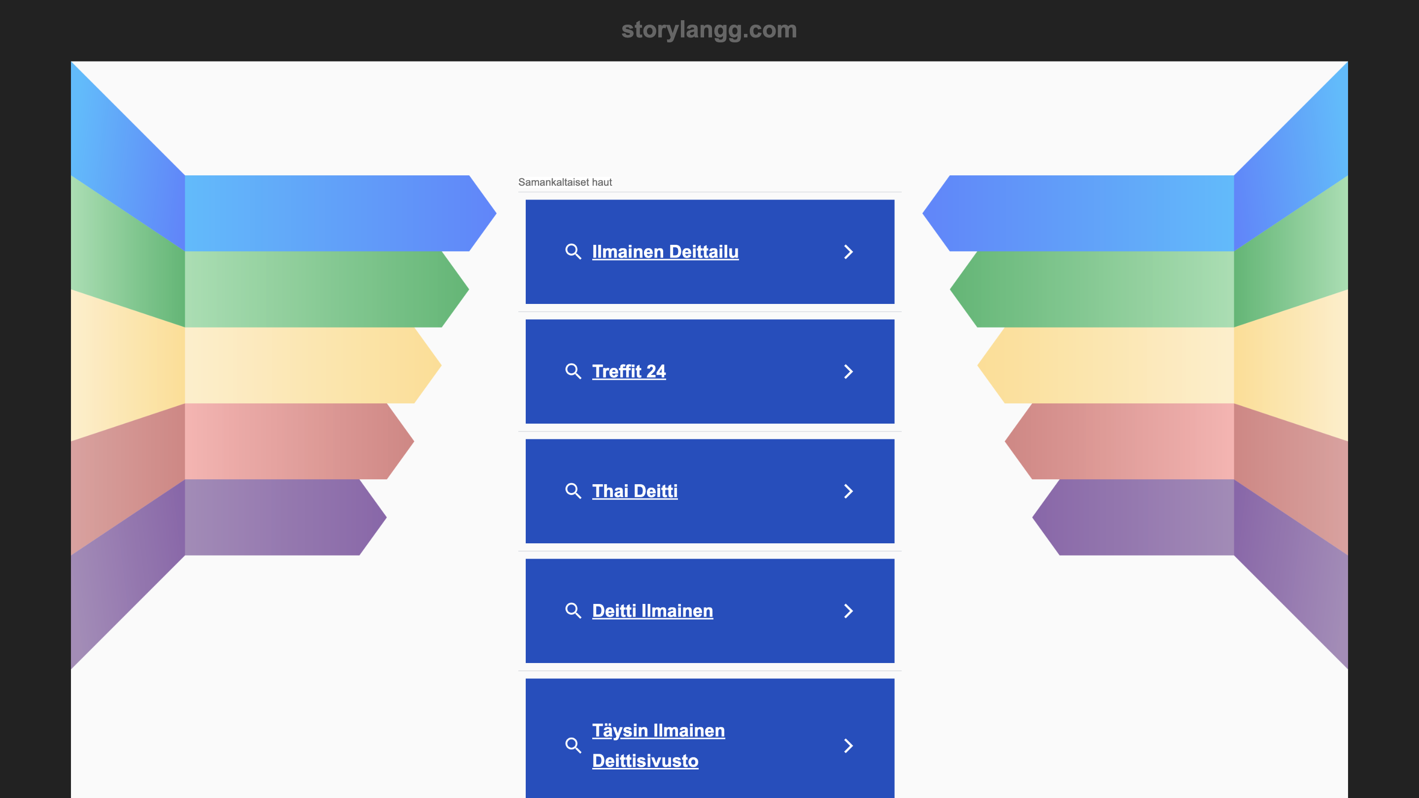Click the Samankaltaiset haut heading
The width and height of the screenshot is (1419, 798).
click(565, 182)
